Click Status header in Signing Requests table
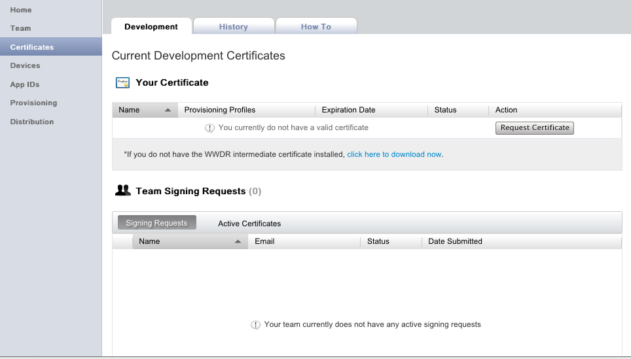Image resolution: width=631 pixels, height=359 pixels. (391, 241)
